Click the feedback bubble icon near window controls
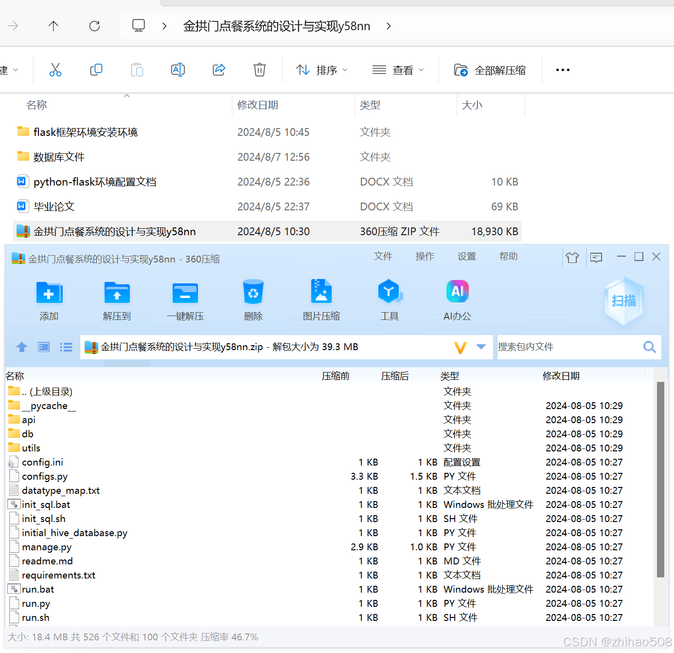The image size is (674, 653). pos(596,257)
